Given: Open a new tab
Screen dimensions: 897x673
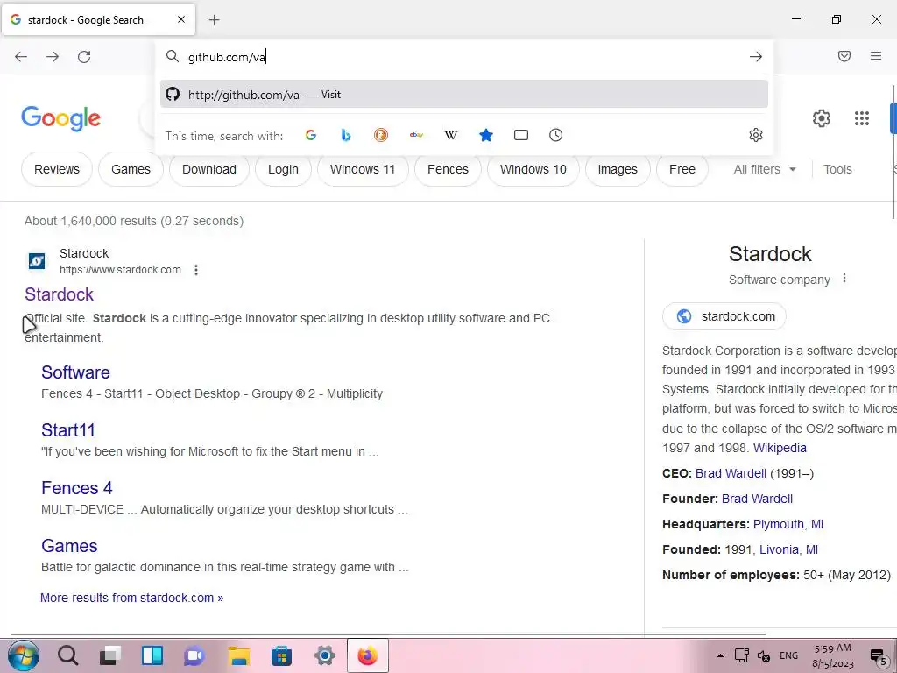Looking at the screenshot, I should click(214, 20).
